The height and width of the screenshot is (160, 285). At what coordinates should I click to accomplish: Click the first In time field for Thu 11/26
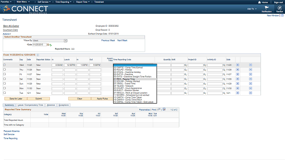pyautogui.click(x=57, y=70)
